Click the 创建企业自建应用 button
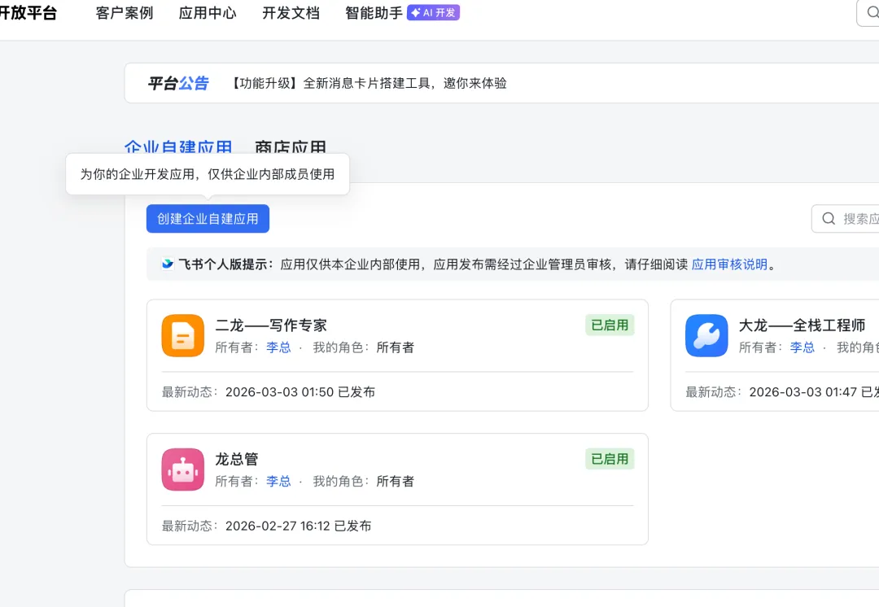The height and width of the screenshot is (607, 879). tap(208, 219)
